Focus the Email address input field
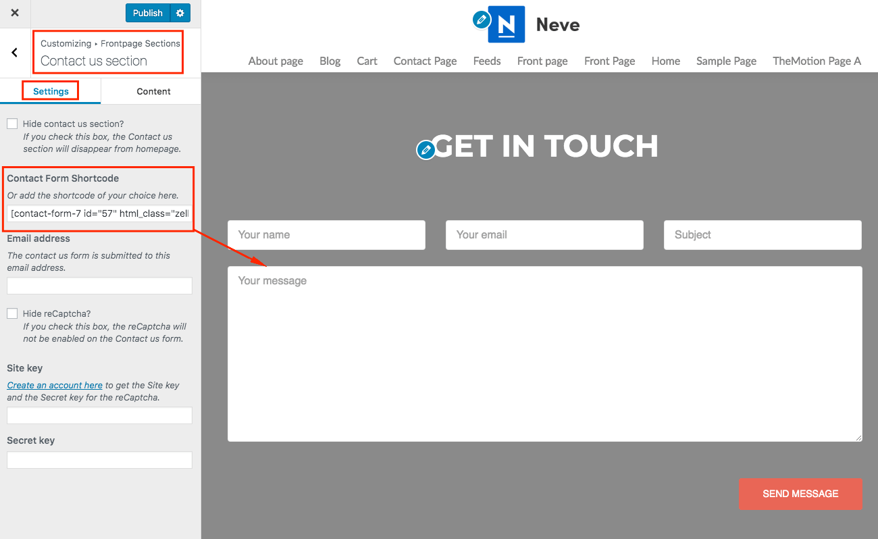Viewport: 878px width, 539px height. click(99, 286)
